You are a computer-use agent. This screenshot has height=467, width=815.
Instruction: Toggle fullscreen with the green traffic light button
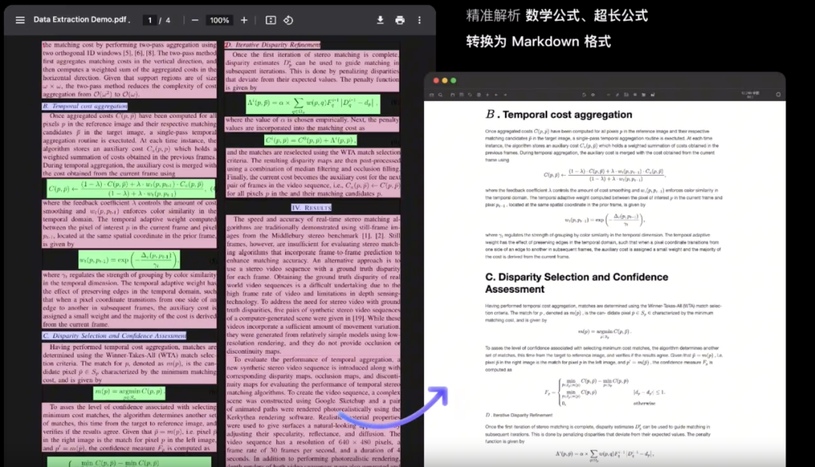coord(454,78)
